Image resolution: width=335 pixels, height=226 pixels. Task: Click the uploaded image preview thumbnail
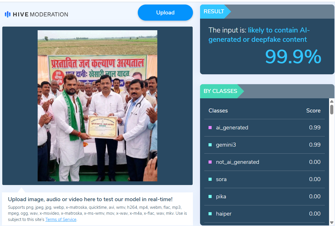click(97, 106)
